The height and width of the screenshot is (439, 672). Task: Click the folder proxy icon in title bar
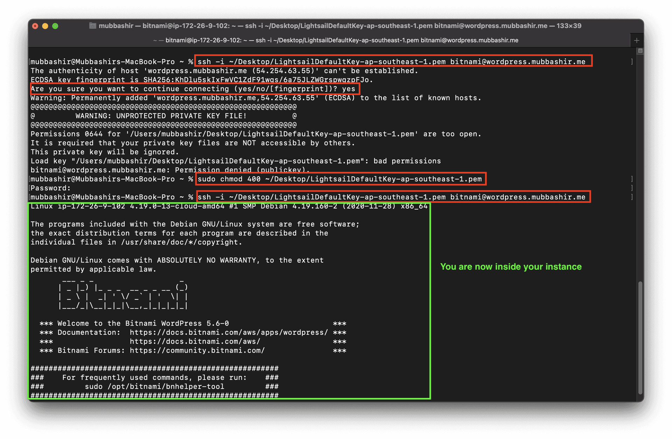point(93,26)
